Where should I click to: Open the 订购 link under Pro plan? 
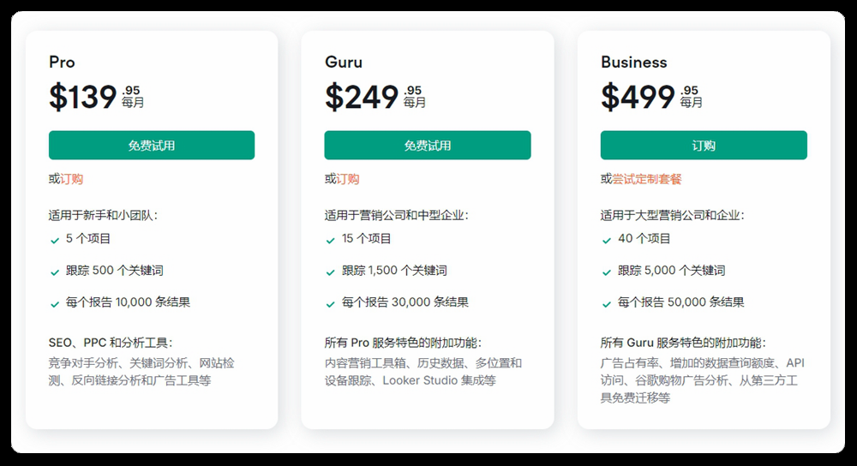coord(72,179)
